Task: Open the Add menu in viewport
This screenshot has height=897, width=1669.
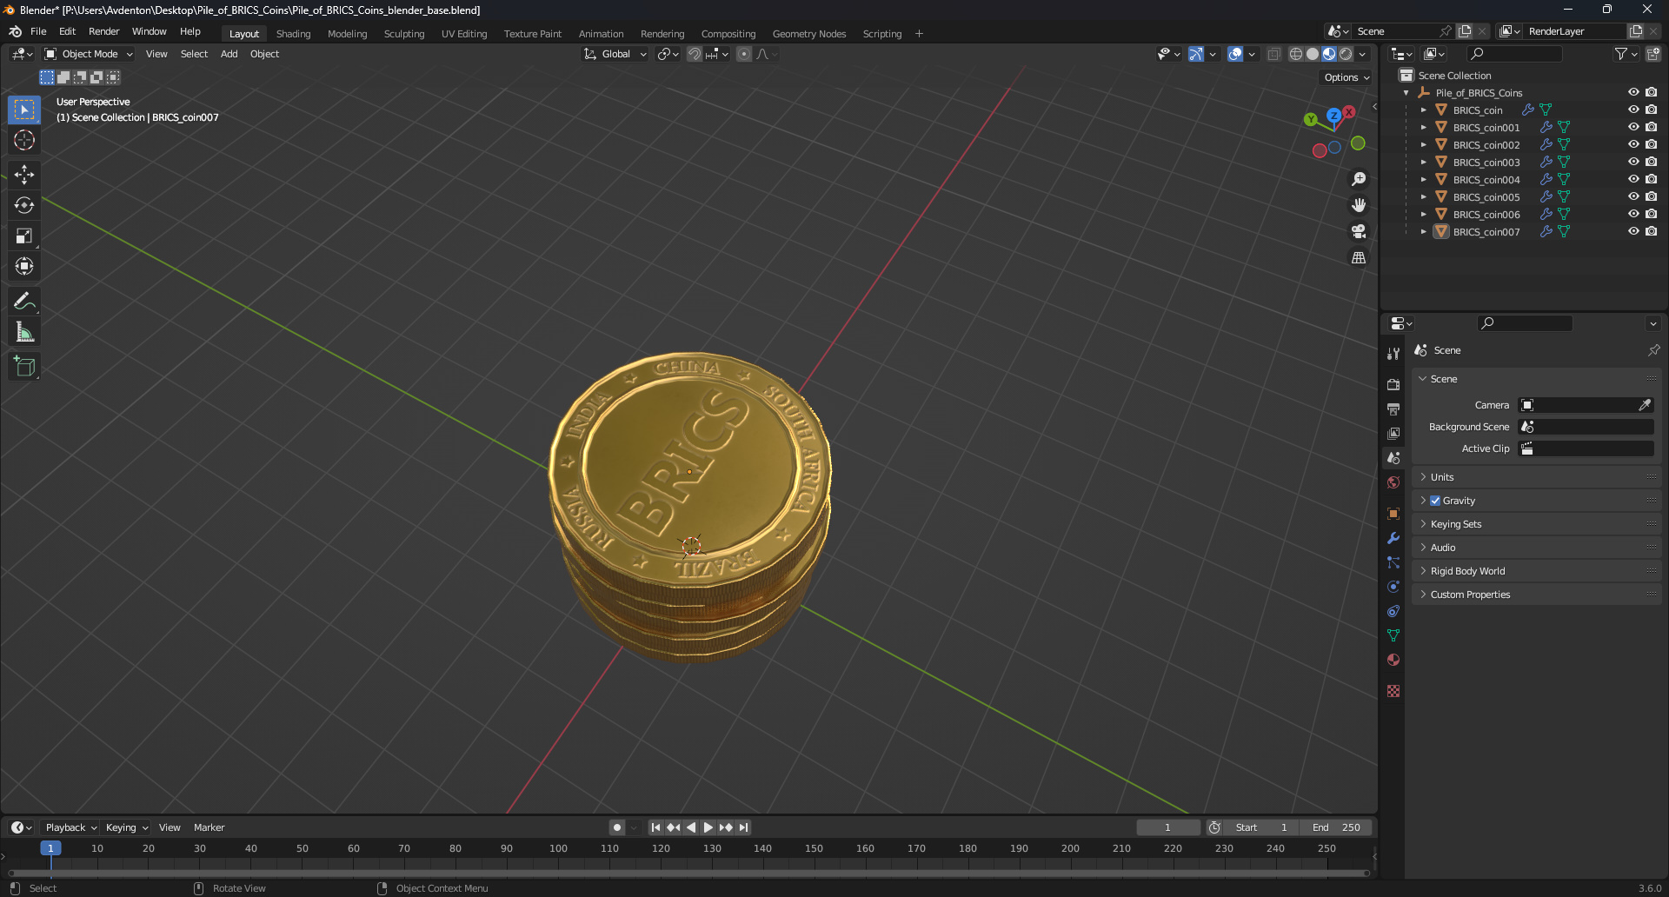Action: (229, 54)
